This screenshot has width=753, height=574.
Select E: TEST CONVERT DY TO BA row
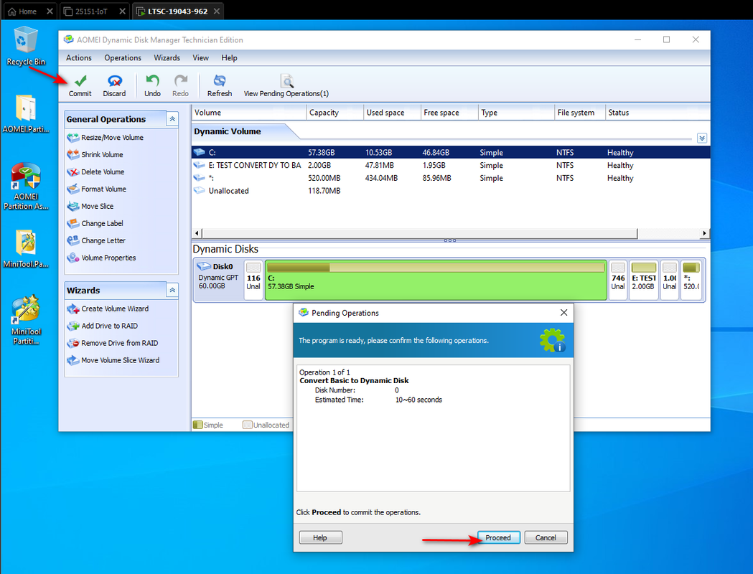pyautogui.click(x=451, y=165)
